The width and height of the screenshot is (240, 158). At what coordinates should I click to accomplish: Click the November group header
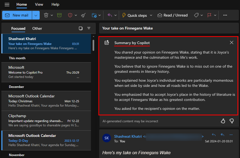pyautogui.click(x=16, y=155)
